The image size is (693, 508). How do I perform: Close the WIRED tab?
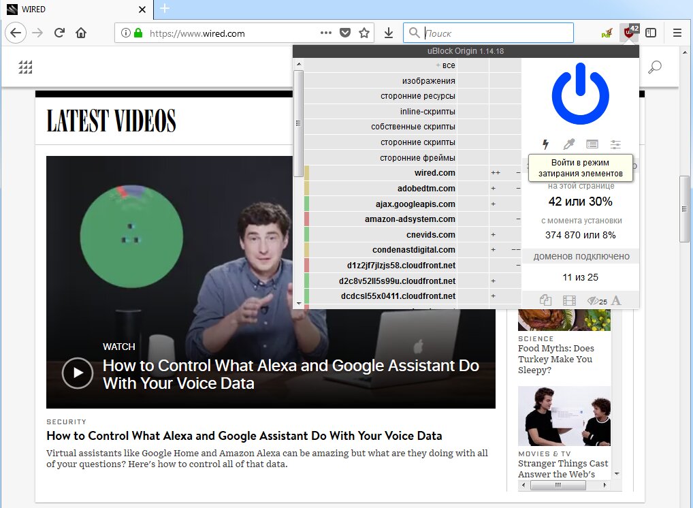pos(142,10)
